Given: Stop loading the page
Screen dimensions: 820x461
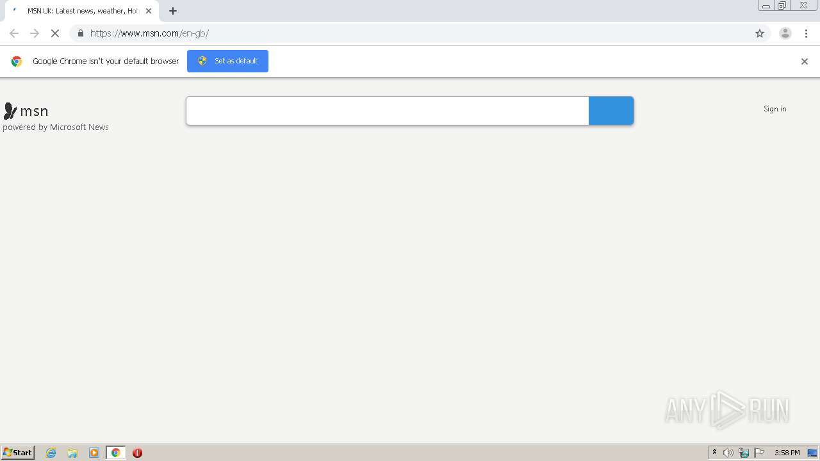Looking at the screenshot, I should pos(55,33).
